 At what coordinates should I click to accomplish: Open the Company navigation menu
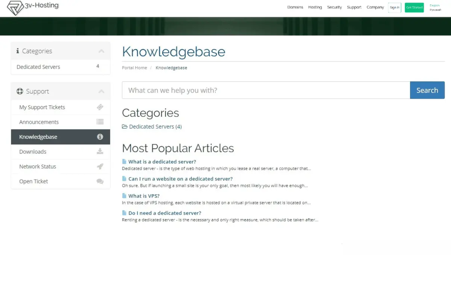pyautogui.click(x=375, y=7)
